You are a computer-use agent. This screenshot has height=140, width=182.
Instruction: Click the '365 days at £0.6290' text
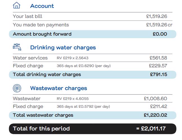tap(84, 66)
